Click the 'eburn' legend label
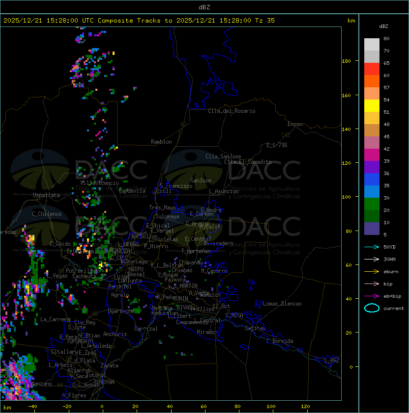The height and width of the screenshot is (413, 409). point(391,272)
